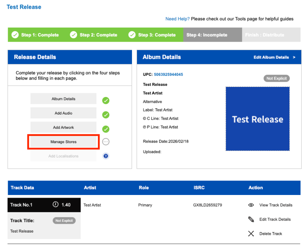Click the P Line: Test Artist text
307x249 pixels.
click(x=160, y=127)
